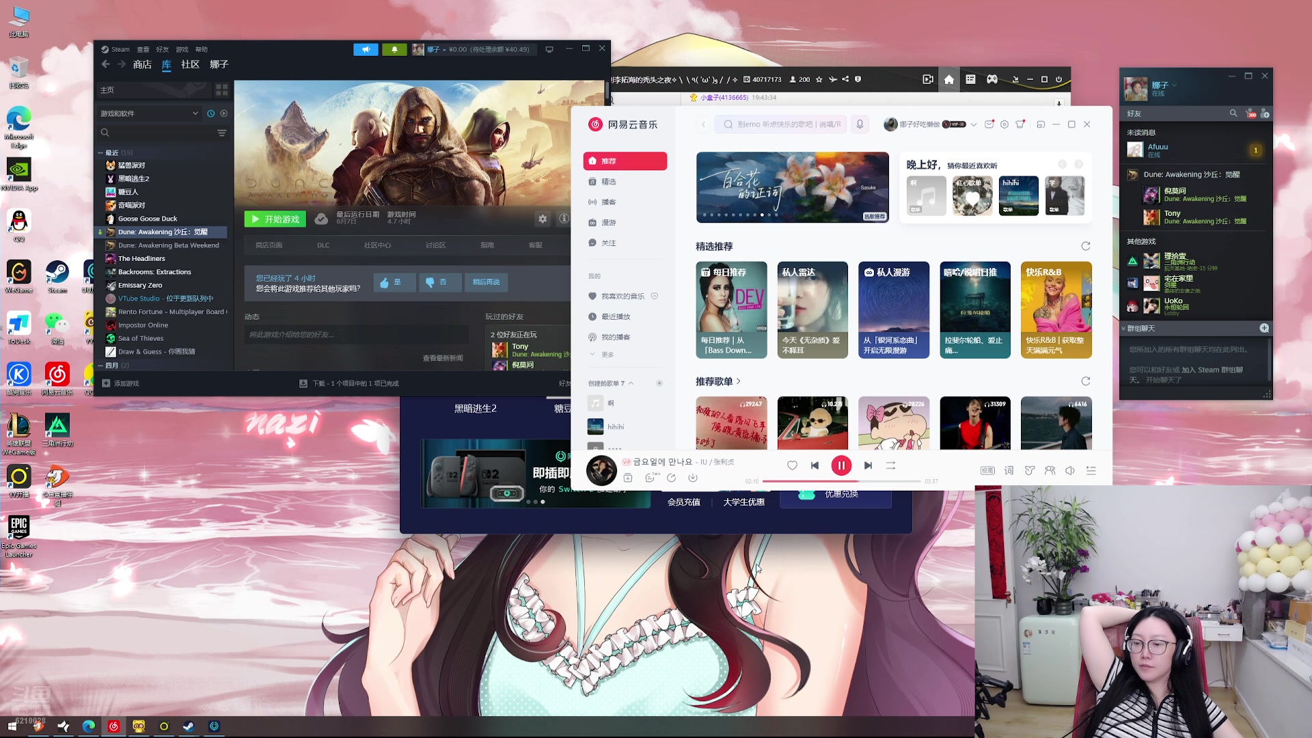
Task: Click NetEase Music search field
Action: tap(780, 124)
